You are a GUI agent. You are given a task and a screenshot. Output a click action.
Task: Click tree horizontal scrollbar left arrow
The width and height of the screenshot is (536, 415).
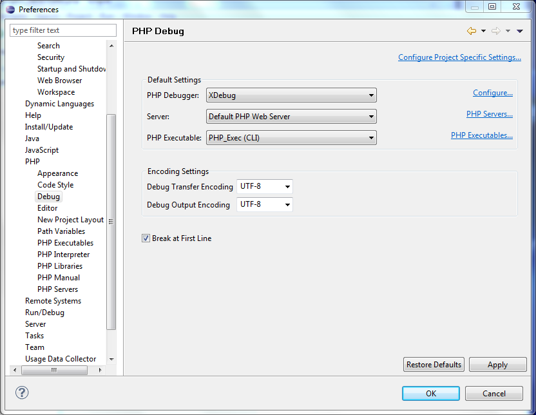click(14, 370)
